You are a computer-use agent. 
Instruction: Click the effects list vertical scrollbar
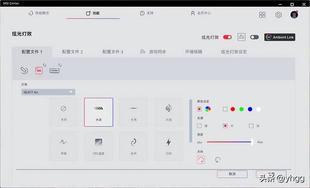191,121
